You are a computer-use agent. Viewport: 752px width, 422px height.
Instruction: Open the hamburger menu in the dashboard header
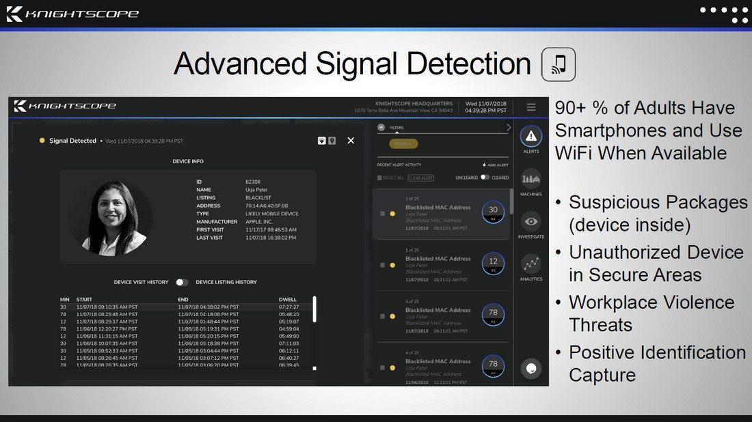point(531,107)
